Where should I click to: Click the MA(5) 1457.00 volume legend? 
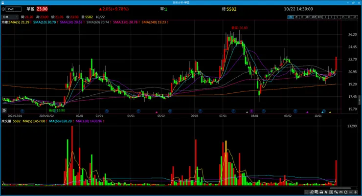click(34, 121)
